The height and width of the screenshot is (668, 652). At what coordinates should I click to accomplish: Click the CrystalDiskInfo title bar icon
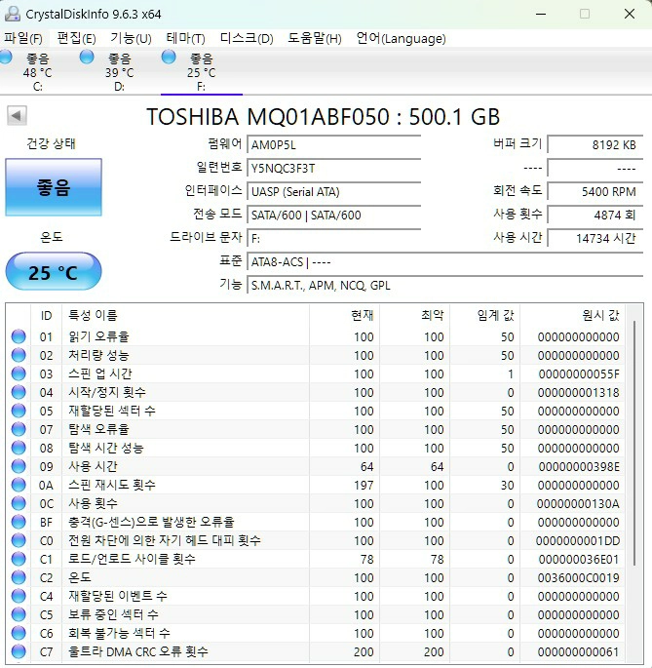coord(13,14)
